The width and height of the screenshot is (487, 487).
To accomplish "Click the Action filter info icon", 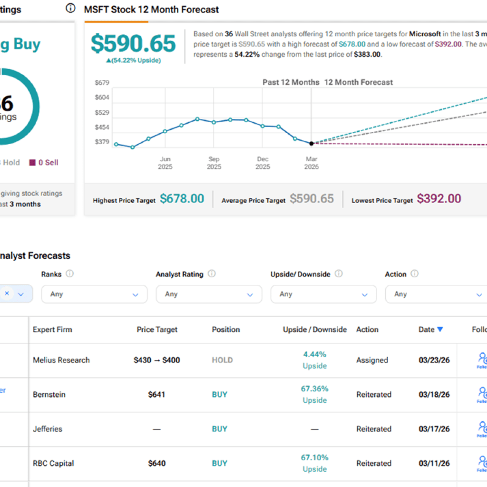I will (x=415, y=274).
